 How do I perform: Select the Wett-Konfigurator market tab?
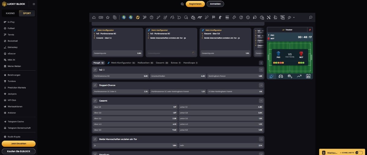pos(121,63)
